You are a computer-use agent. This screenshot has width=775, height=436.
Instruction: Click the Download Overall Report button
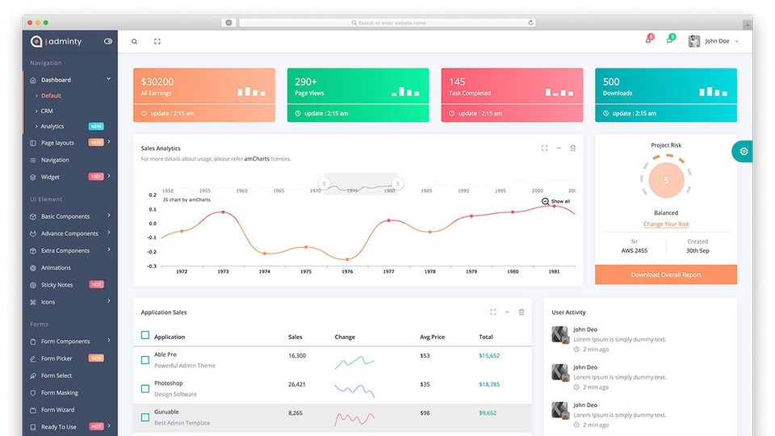pyautogui.click(x=666, y=275)
